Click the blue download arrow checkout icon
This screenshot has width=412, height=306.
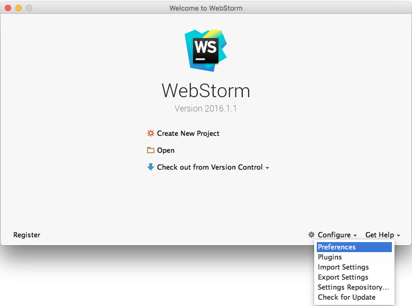tap(151, 167)
